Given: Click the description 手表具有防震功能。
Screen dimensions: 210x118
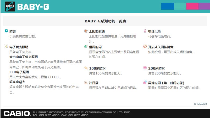Looking at the screenshot, I should pos(23,36).
